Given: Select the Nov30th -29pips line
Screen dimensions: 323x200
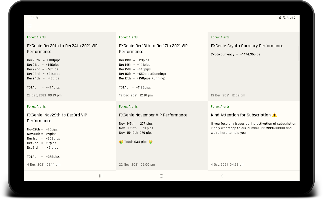Looking at the screenshot, I should 42,134.
